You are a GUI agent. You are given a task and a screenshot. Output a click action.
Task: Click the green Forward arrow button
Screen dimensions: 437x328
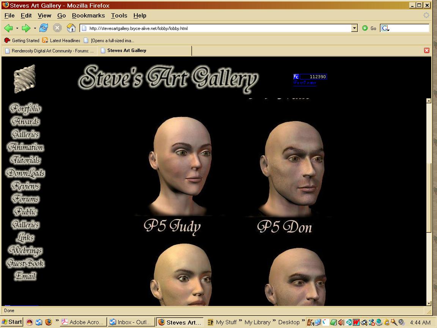(x=26, y=28)
